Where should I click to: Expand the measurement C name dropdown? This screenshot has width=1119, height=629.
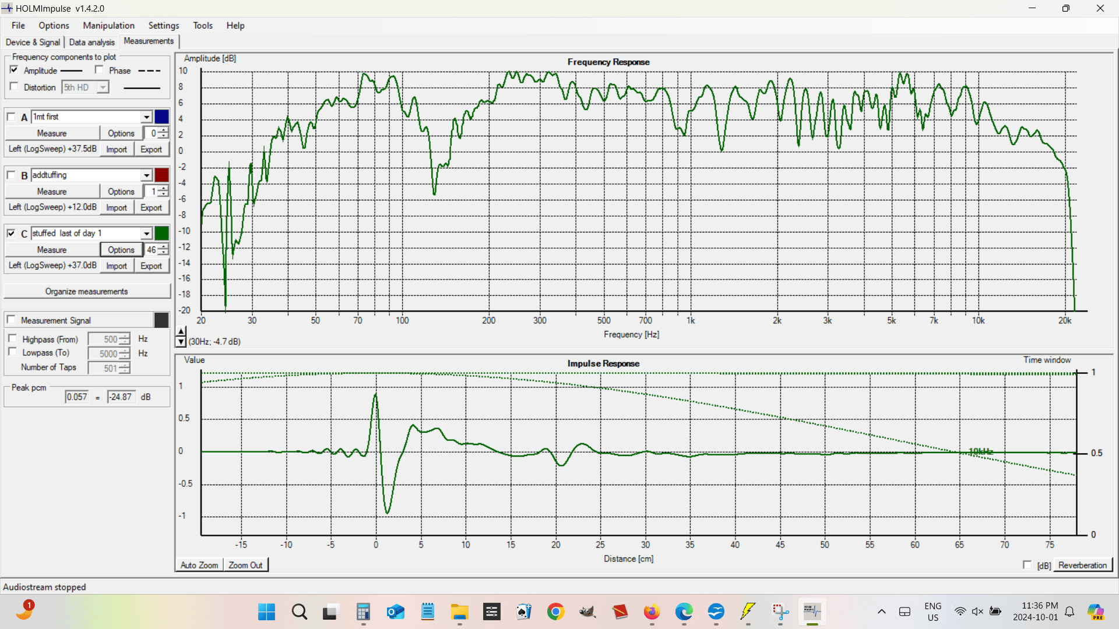[x=146, y=234]
